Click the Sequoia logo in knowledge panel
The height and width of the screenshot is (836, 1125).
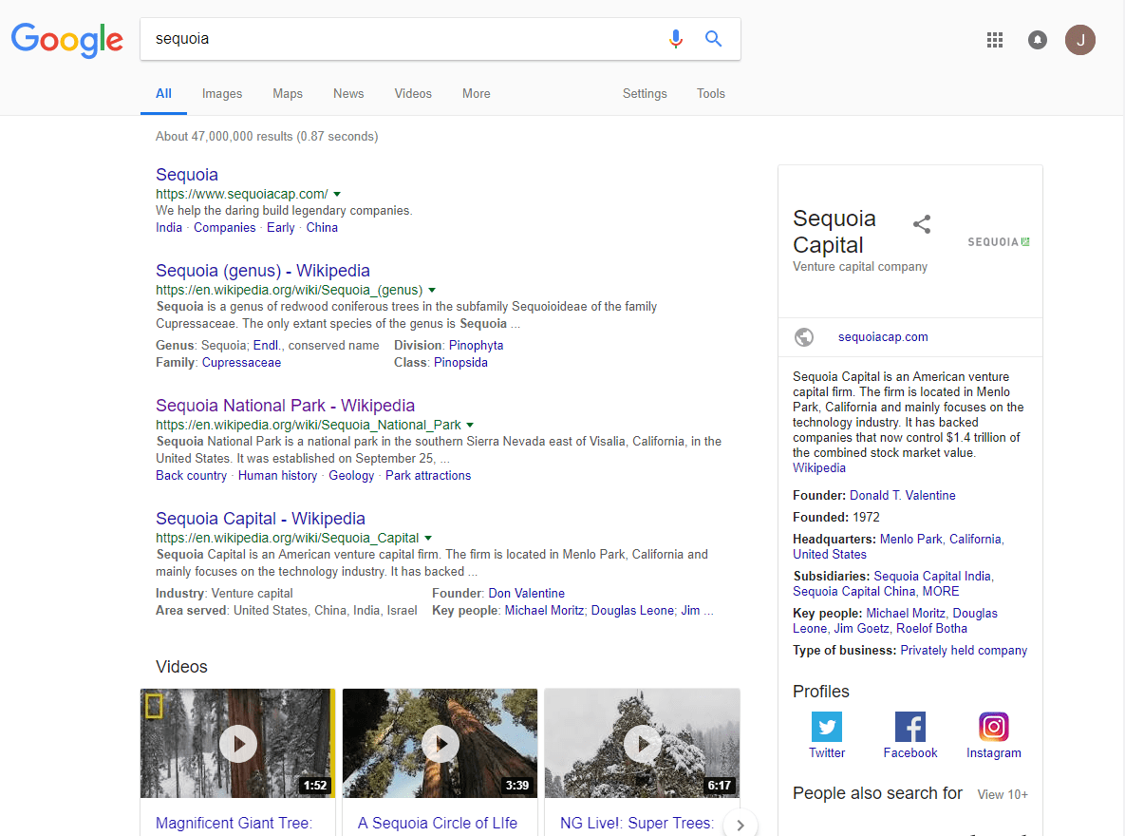click(x=999, y=242)
